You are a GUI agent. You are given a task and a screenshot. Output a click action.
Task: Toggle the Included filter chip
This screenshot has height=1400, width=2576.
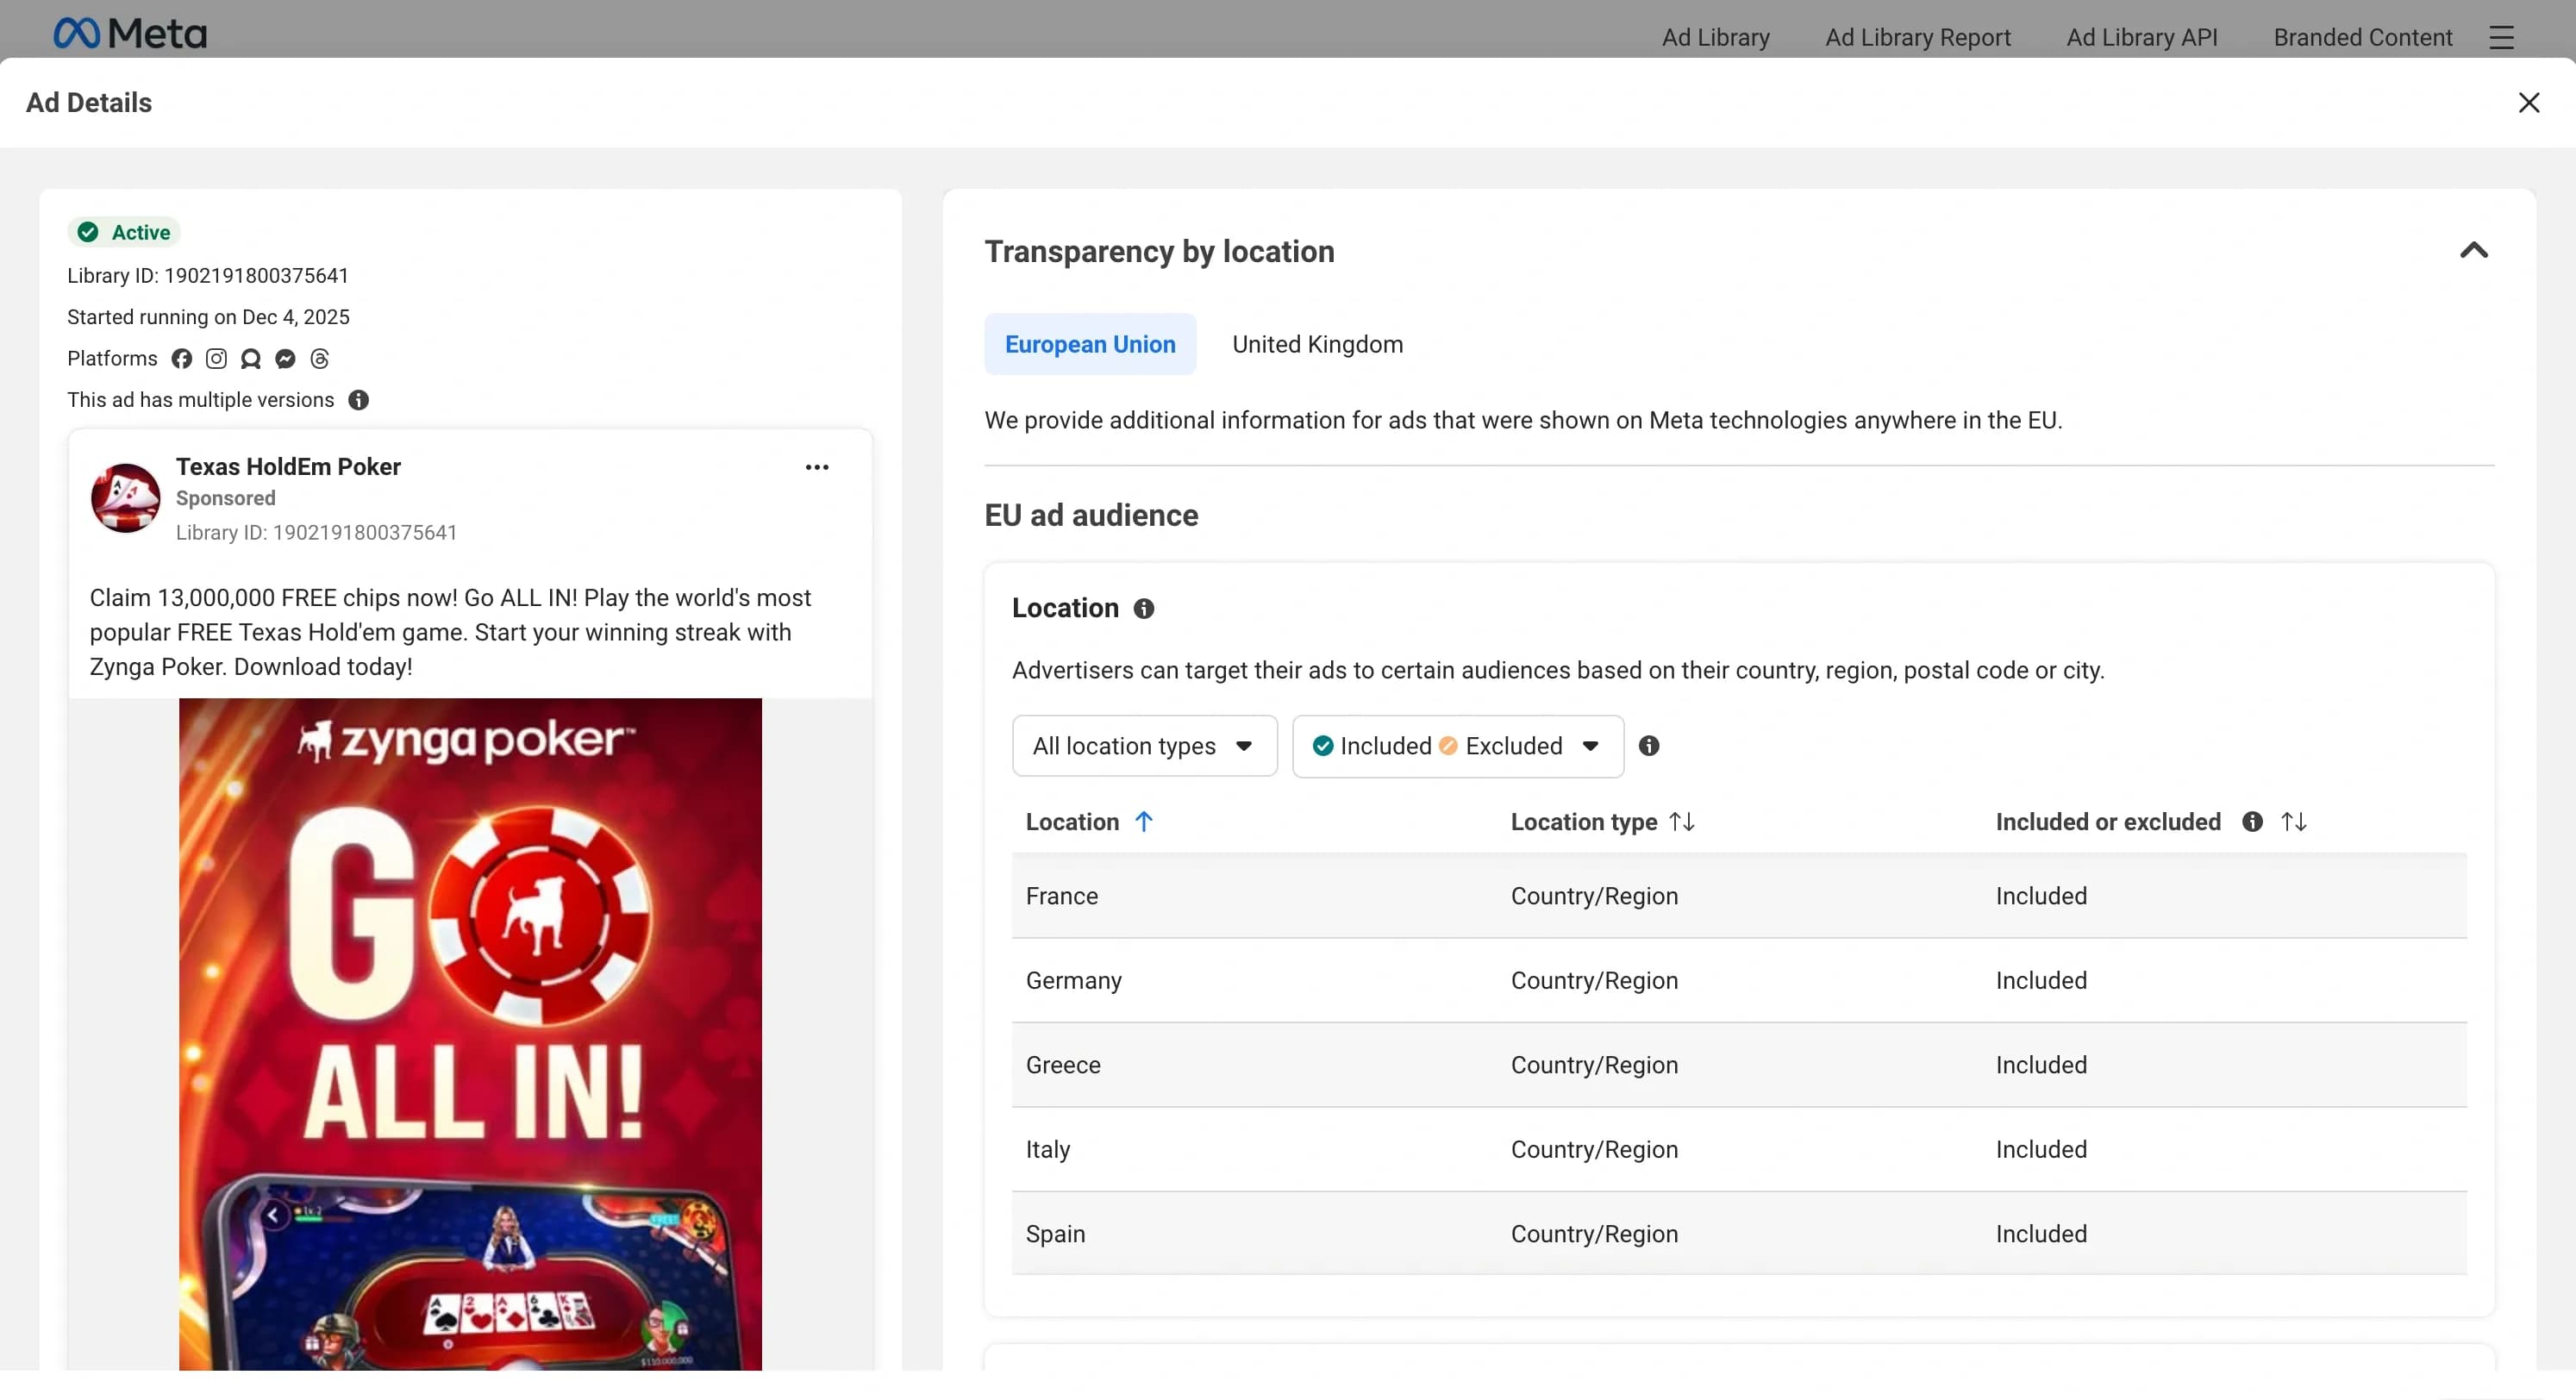(x=1371, y=746)
